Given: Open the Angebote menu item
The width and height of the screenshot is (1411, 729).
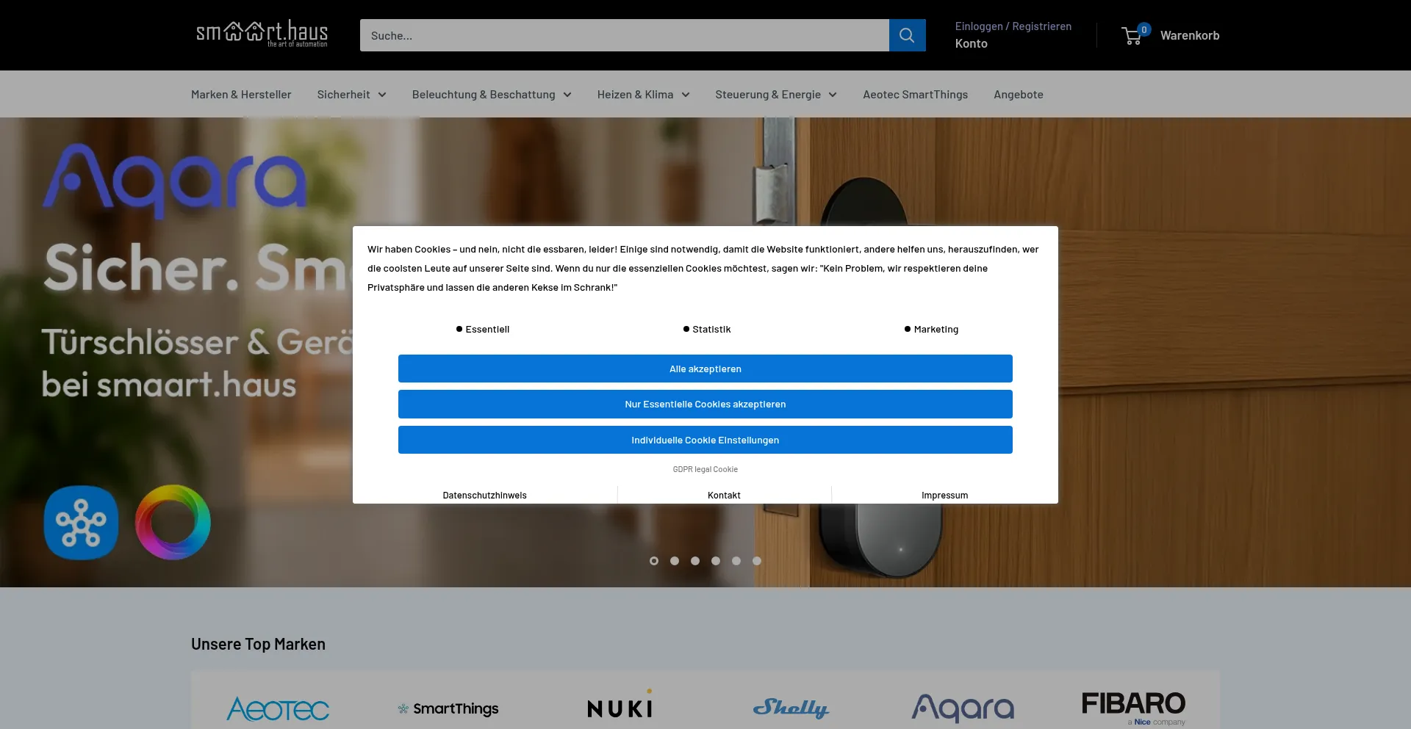Looking at the screenshot, I should [x=1018, y=95].
